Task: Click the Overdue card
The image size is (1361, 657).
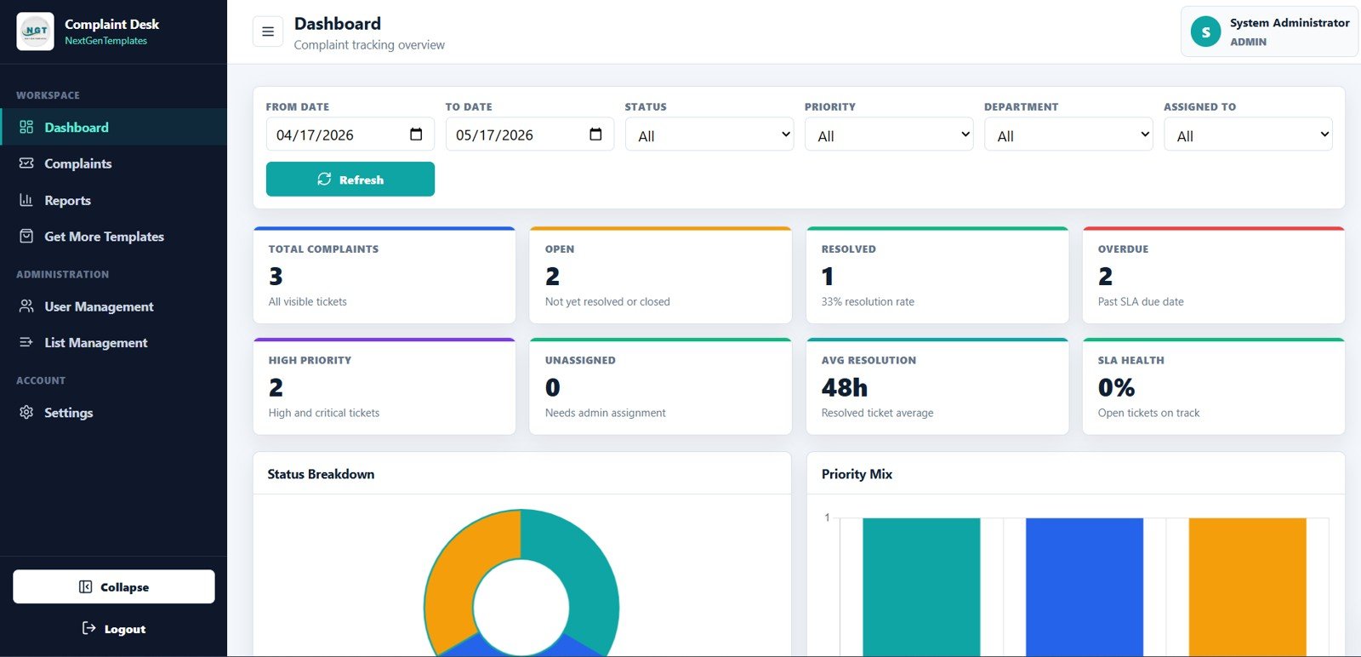Action: coord(1214,275)
